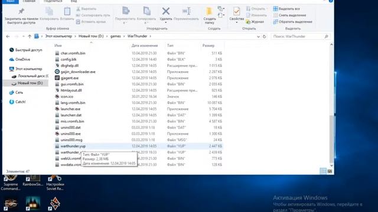Click Новый том (D:) breadcrumb in address bar
Viewport: 378px width, 212px height.
click(x=91, y=37)
